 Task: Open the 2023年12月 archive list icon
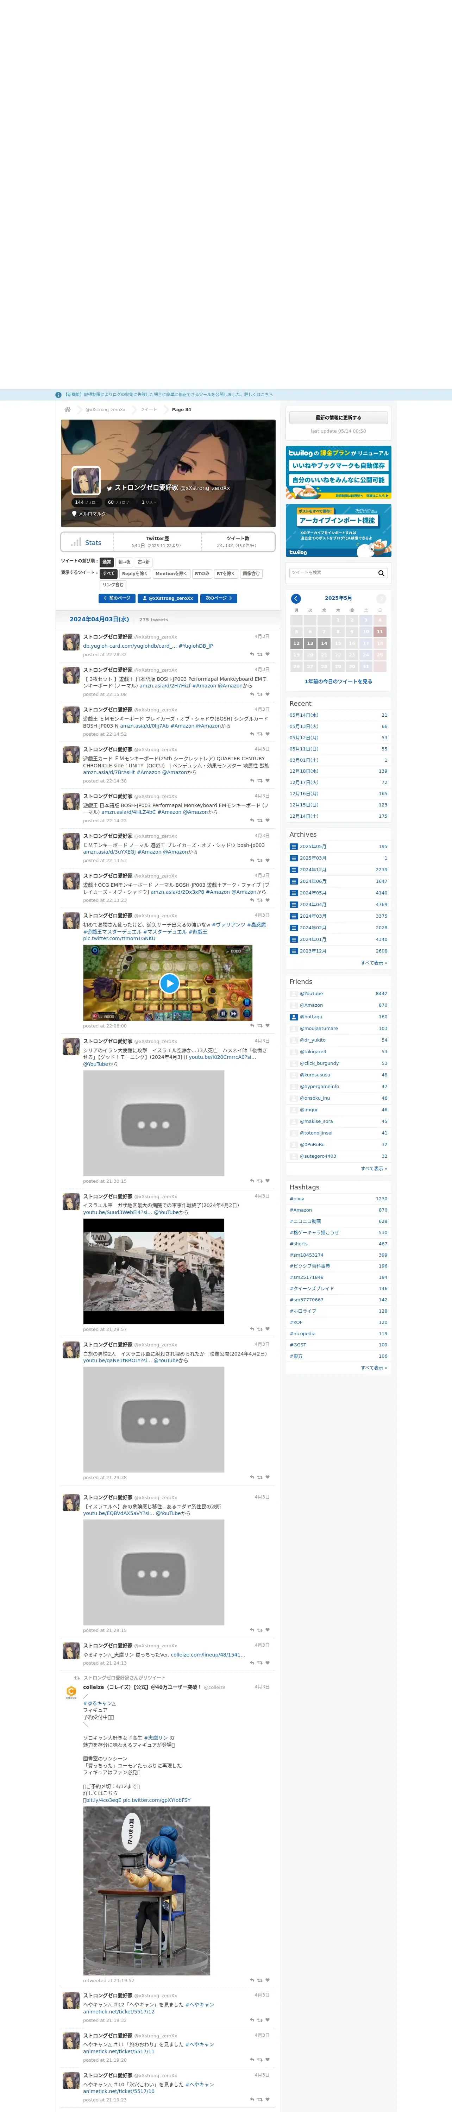(294, 951)
